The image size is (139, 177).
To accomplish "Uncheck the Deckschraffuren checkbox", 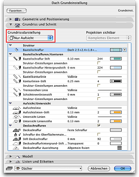I will [x=99, y=126].
